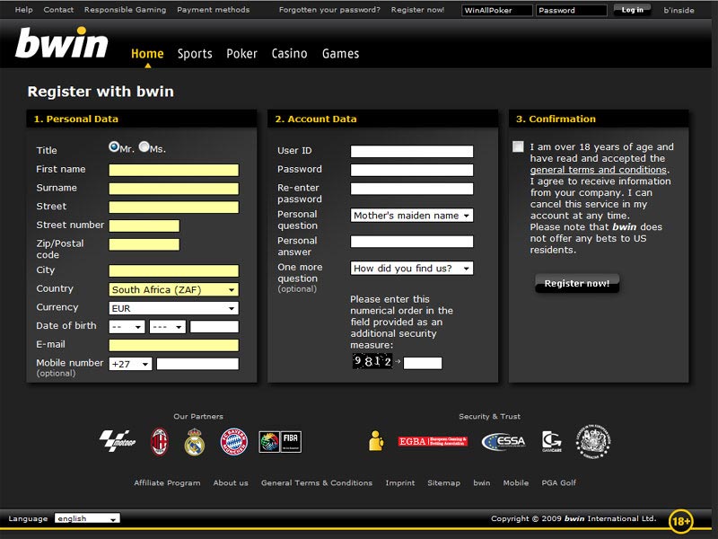
Task: Open General Terms & Conditions footer link
Action: click(x=317, y=482)
